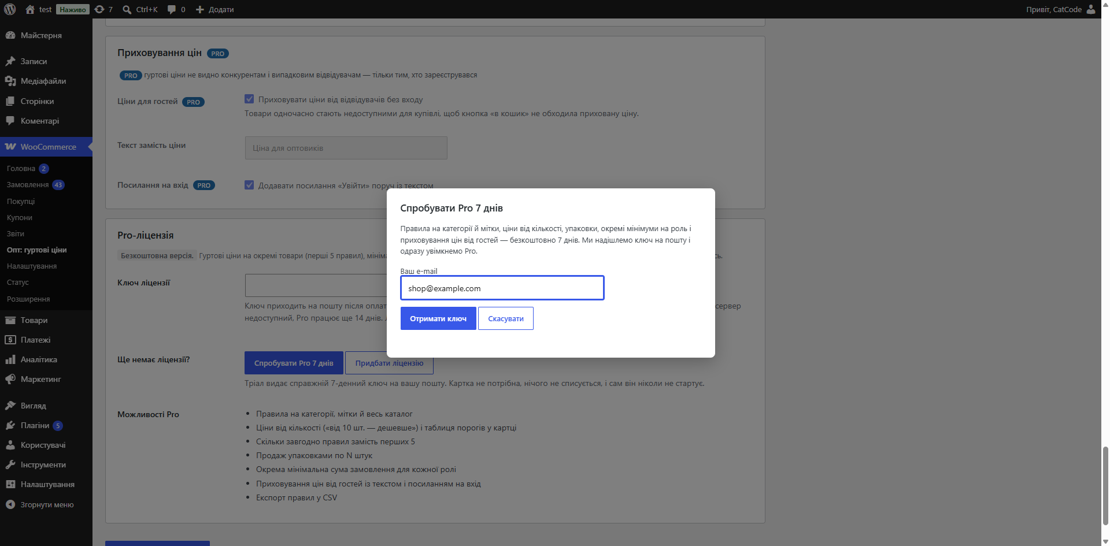Click the Записи pin icon
Screen dimensions: 1110x546
coord(10,61)
